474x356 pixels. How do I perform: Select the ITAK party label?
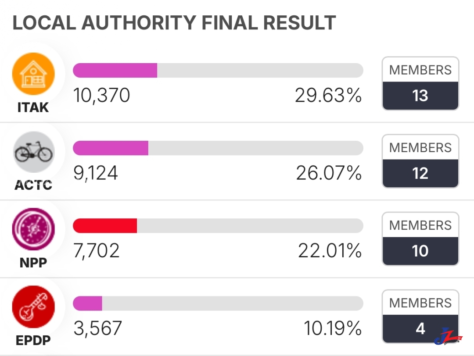coord(33,107)
